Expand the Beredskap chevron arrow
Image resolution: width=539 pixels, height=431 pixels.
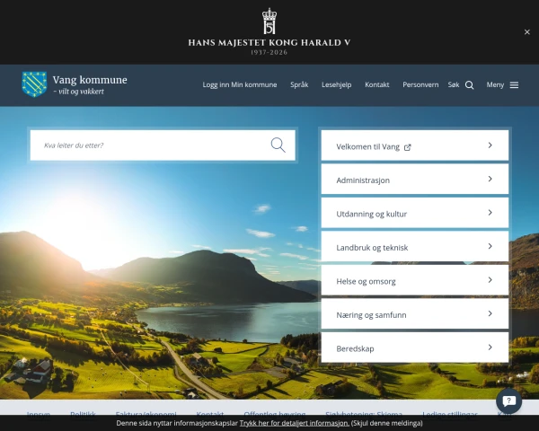[x=490, y=347]
